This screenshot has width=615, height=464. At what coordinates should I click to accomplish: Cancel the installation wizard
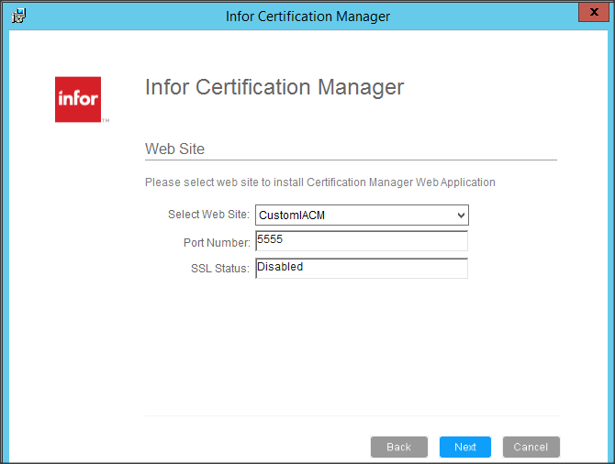coord(531,447)
